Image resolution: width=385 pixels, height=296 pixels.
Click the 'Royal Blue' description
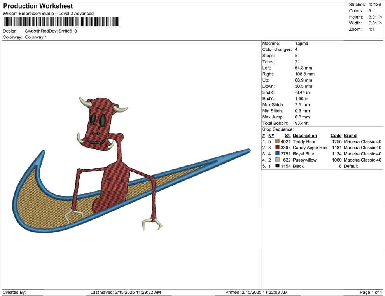tap(303, 154)
